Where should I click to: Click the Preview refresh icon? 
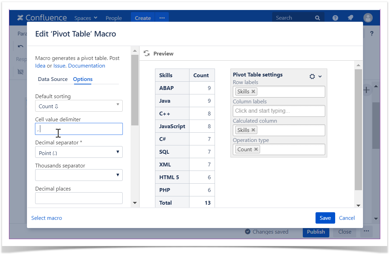(x=147, y=53)
